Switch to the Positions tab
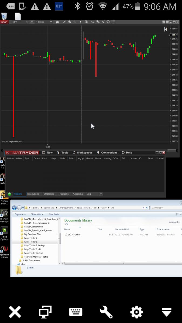 coord(64,194)
